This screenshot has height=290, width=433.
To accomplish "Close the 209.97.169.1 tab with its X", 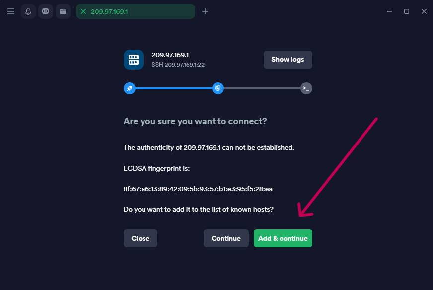I will click(x=83, y=11).
